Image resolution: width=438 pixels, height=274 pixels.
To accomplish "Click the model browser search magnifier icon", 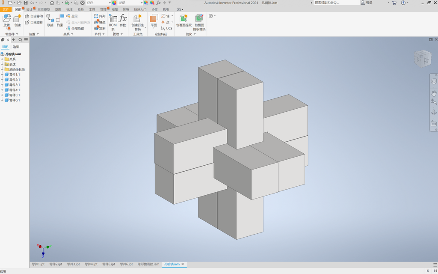I will click(21, 40).
